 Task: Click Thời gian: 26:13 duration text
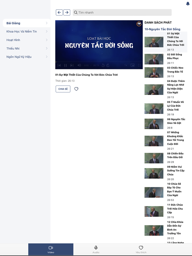pyautogui.click(x=65, y=81)
